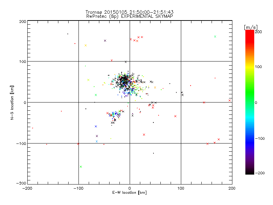The width and height of the screenshot is (273, 205).
Task: Click the light blue X marker above -100 line
Action: point(97,141)
